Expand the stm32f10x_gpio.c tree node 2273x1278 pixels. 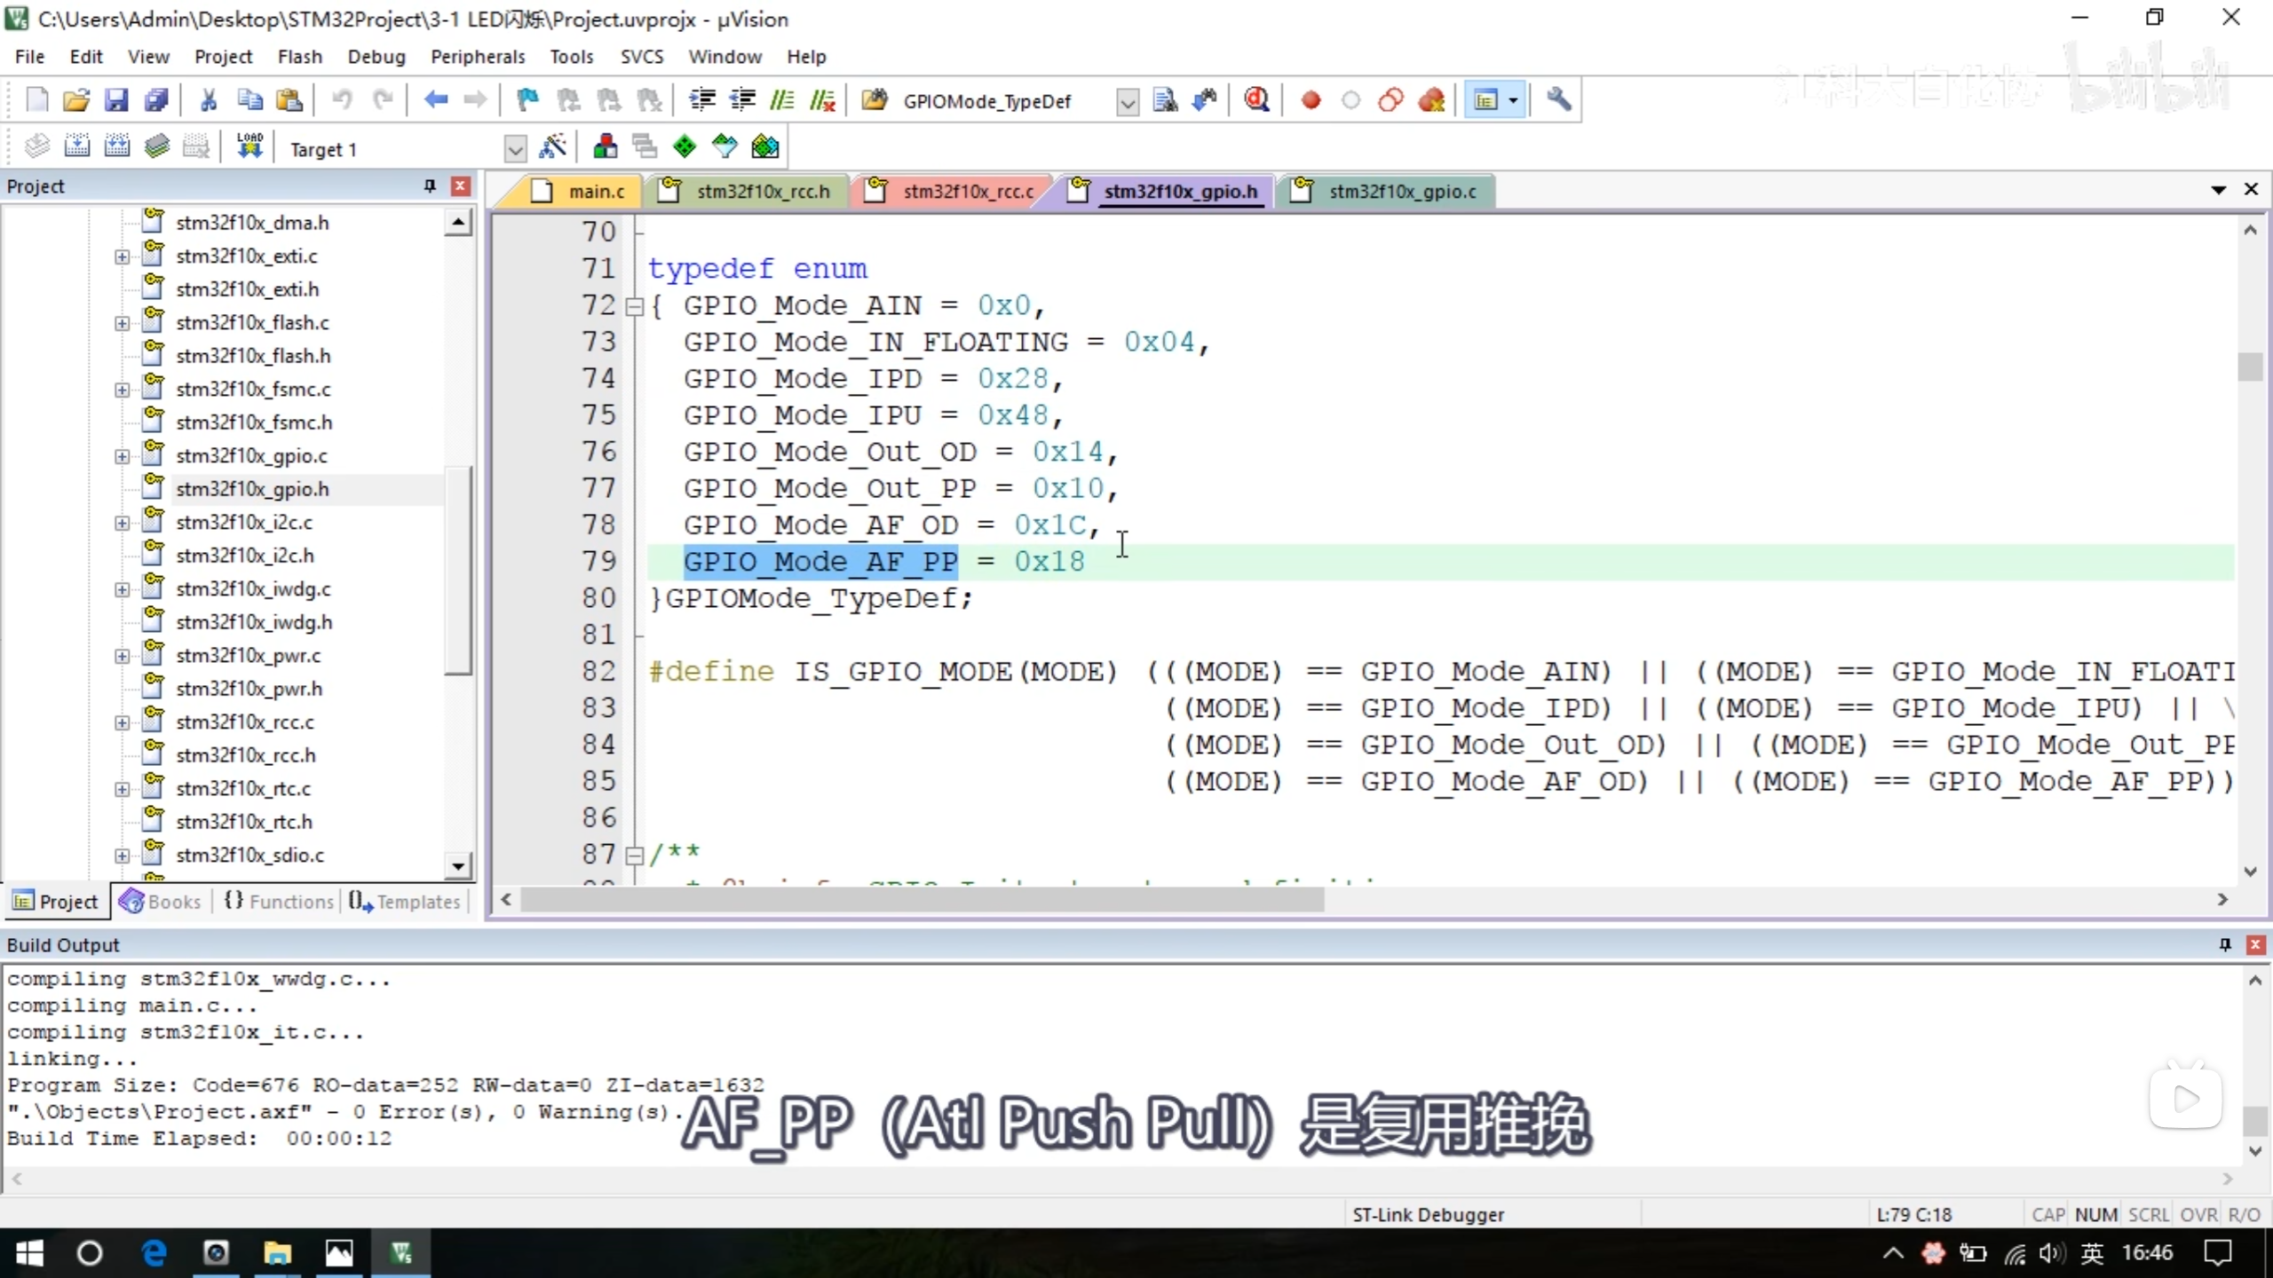click(x=122, y=456)
